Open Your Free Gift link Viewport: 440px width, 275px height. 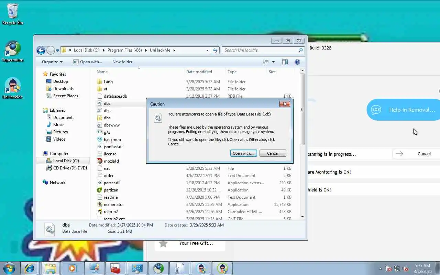tap(196, 243)
